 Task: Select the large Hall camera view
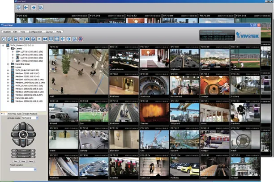click(x=79, y=72)
